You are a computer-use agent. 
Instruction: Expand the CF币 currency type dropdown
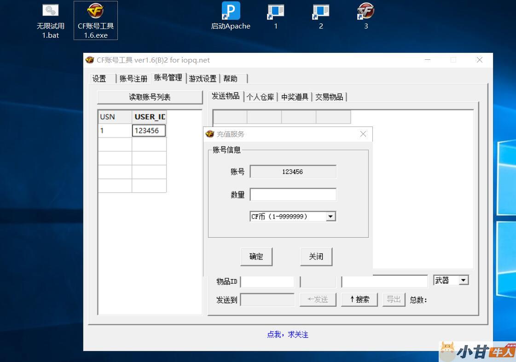330,217
